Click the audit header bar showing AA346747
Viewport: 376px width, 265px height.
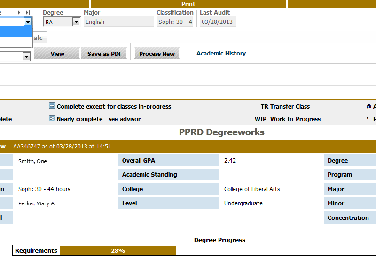click(188, 146)
